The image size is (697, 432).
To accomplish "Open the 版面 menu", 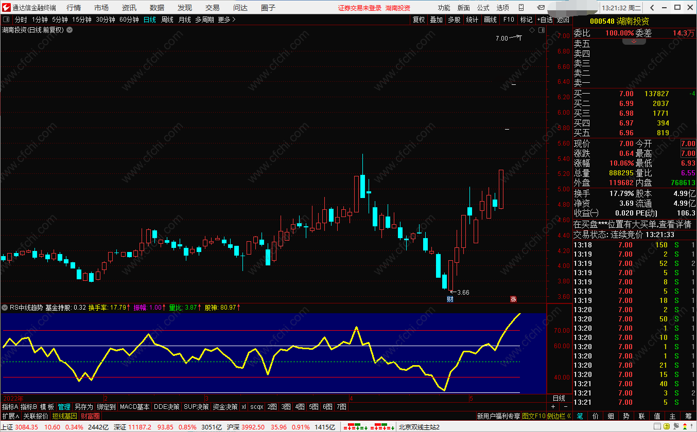I will [463, 8].
